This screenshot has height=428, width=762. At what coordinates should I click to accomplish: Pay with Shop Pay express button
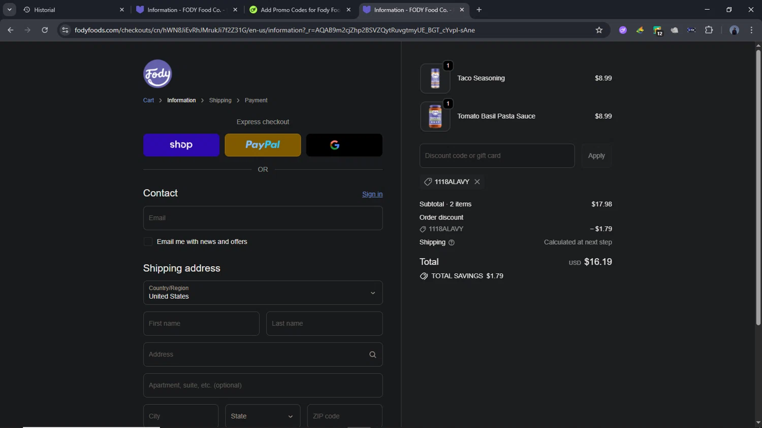click(x=181, y=145)
